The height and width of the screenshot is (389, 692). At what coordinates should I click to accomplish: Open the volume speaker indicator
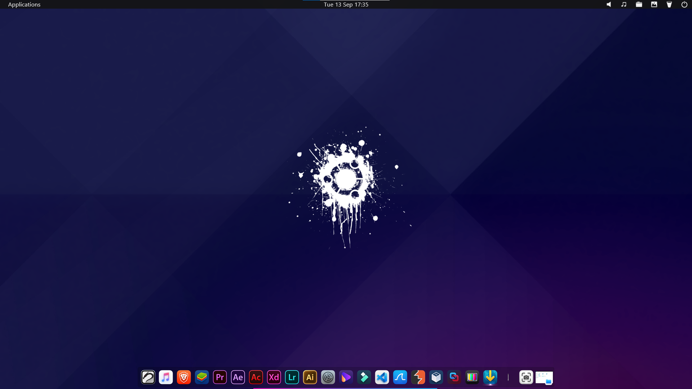click(609, 4)
